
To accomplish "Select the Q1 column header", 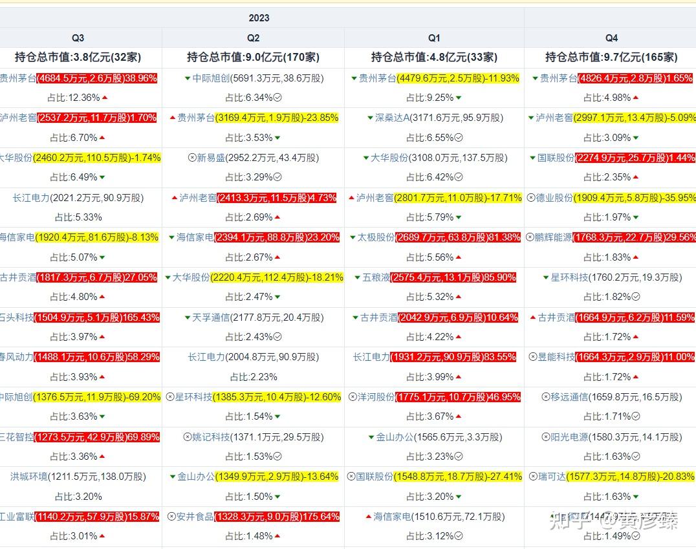I will coord(434,38).
